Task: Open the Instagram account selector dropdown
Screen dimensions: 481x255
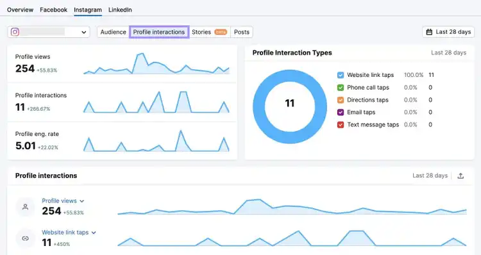Action: point(49,32)
